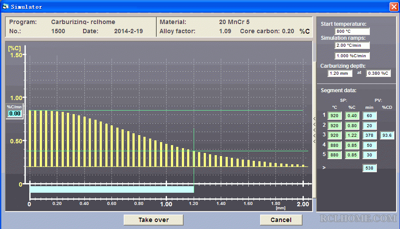400x229 pixels.
Task: Select segment 4 carbon 0.85 field
Action: 352,145
